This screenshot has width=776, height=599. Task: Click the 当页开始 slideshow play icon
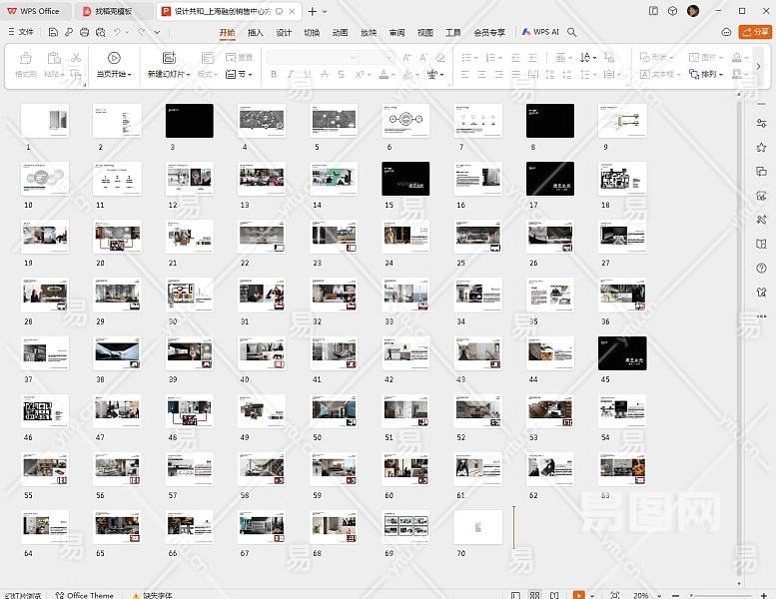point(113,58)
